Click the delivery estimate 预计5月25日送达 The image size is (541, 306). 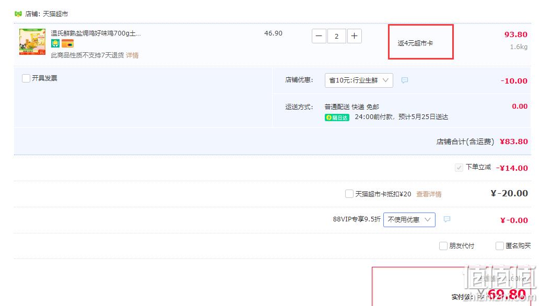pos(424,117)
